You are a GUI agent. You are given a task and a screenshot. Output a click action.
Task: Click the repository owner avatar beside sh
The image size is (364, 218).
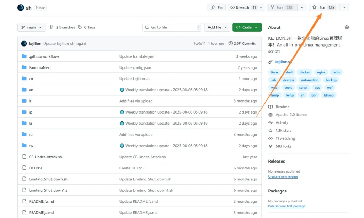click(x=21, y=8)
